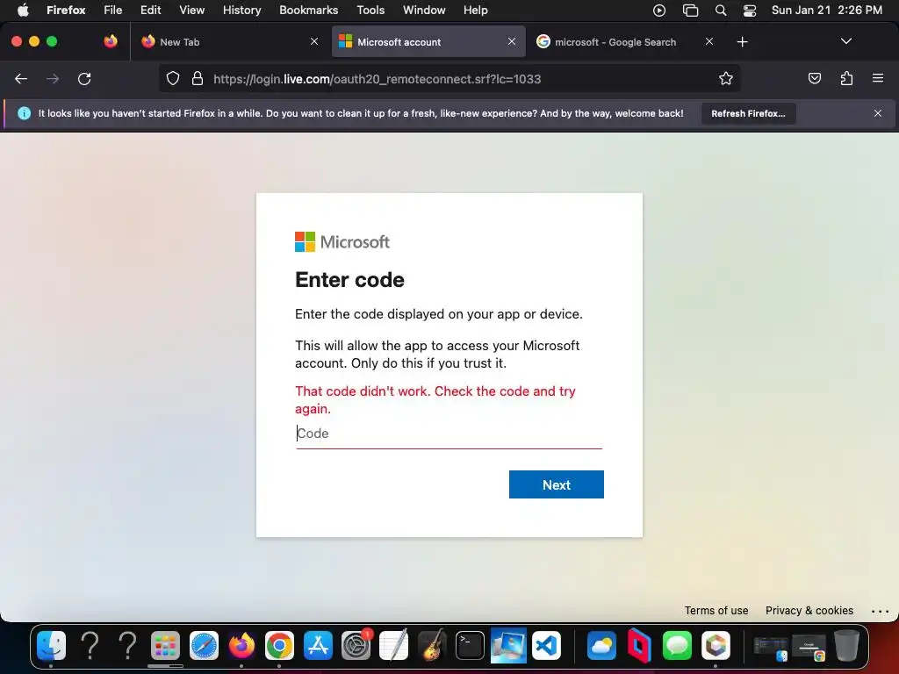Open the Terms of use link
This screenshot has height=674, width=899.
[x=716, y=611]
